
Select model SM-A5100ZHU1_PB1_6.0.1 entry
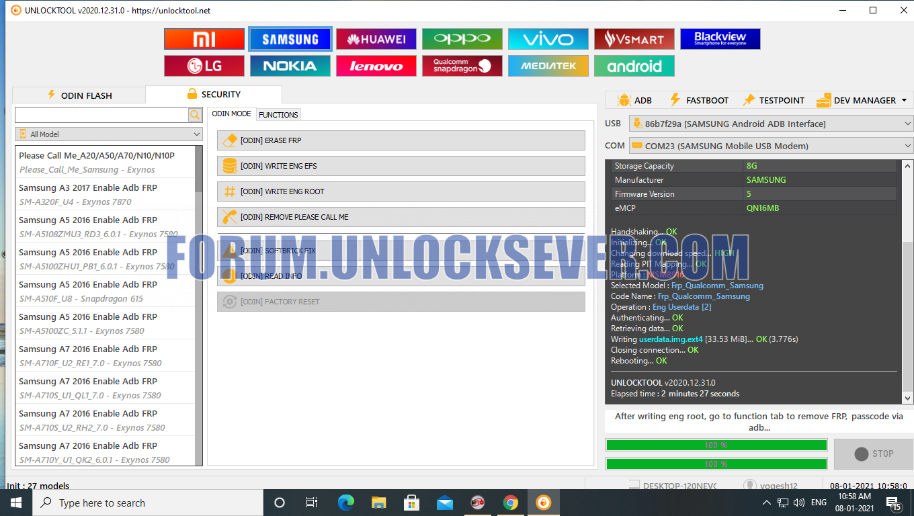(106, 259)
